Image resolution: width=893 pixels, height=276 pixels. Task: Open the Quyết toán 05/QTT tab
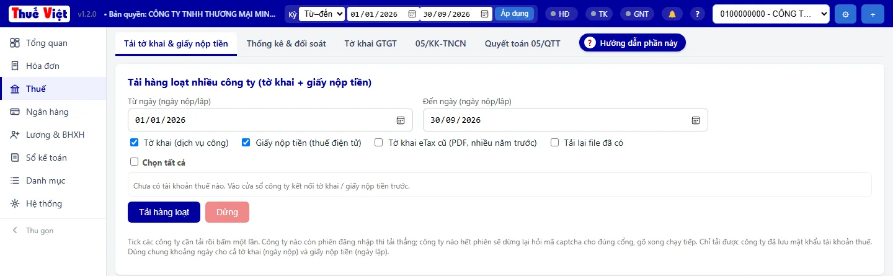523,43
